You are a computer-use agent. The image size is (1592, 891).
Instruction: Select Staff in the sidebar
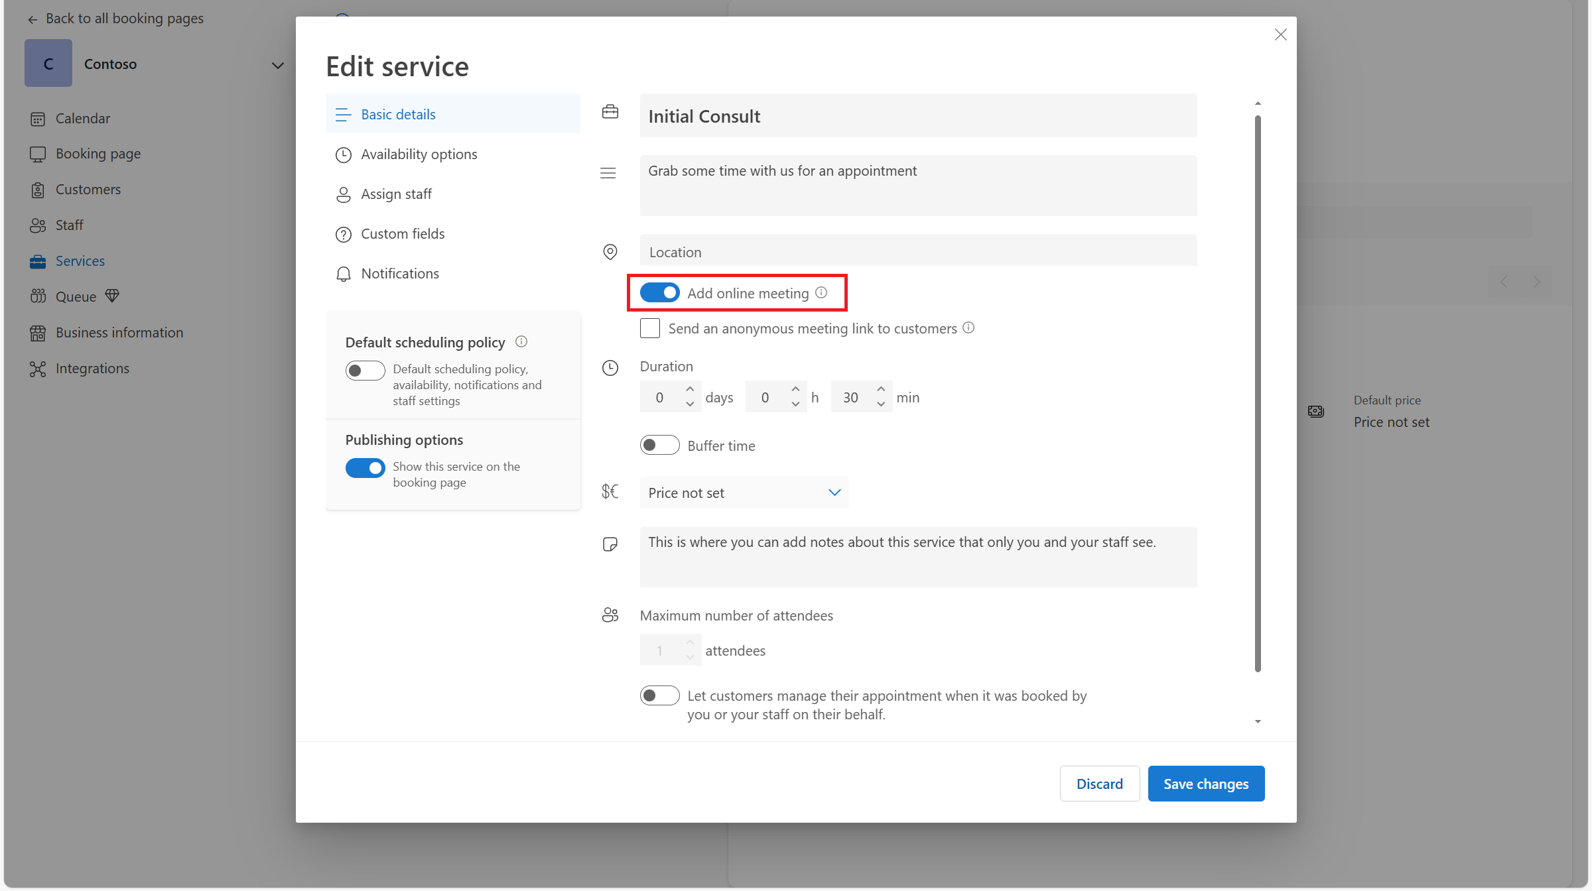(69, 225)
